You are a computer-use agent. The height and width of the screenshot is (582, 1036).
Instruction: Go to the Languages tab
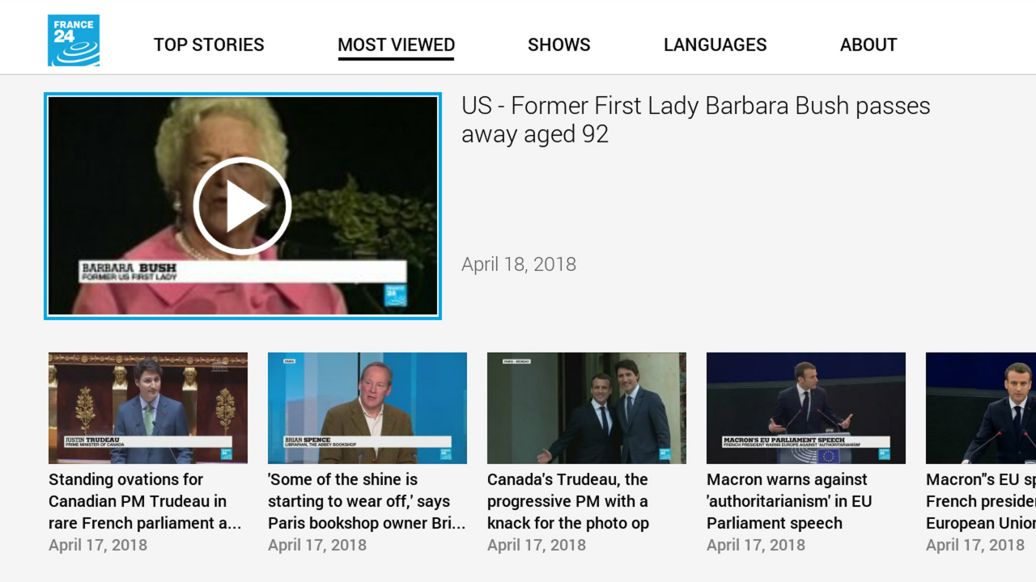coord(715,44)
